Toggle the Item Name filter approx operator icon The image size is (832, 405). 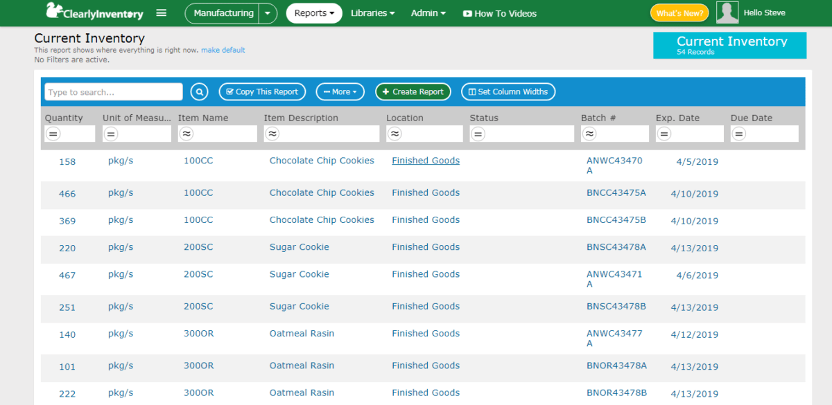point(187,134)
